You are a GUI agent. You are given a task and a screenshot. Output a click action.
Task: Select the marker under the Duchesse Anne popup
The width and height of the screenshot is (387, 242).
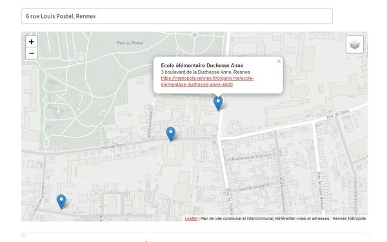click(218, 103)
